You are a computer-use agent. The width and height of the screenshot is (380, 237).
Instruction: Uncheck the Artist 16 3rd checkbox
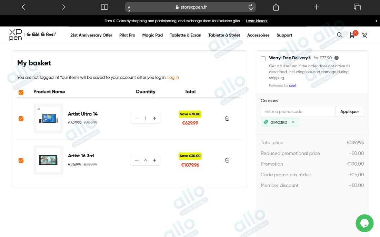21,160
